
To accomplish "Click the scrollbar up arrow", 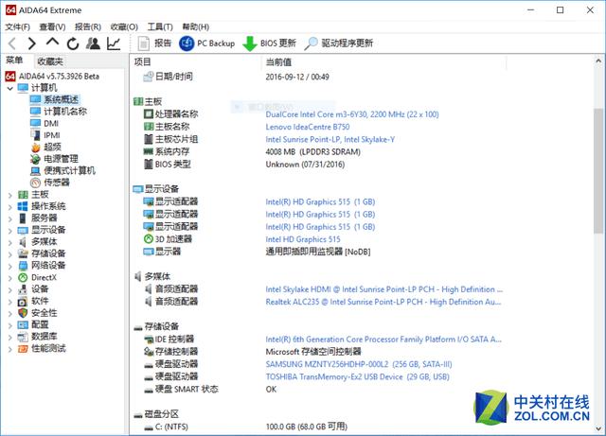I will pos(598,61).
